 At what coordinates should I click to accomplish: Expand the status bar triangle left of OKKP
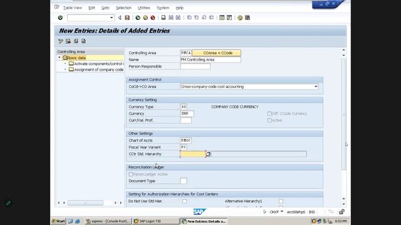(x=264, y=212)
